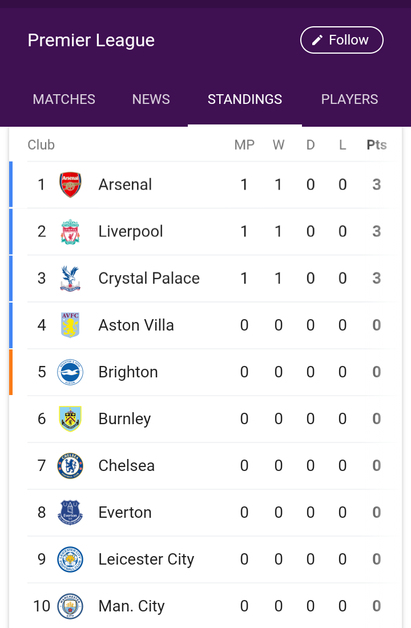This screenshot has width=411, height=628.
Task: Click the Liverpool club crest
Action: tap(70, 232)
